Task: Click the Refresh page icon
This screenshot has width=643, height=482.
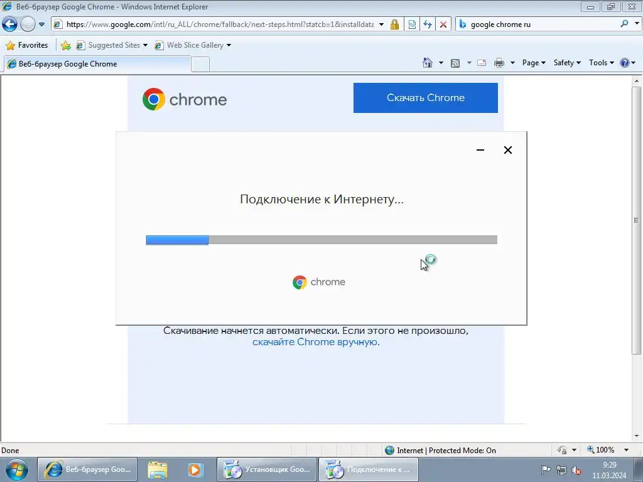Action: click(x=427, y=24)
